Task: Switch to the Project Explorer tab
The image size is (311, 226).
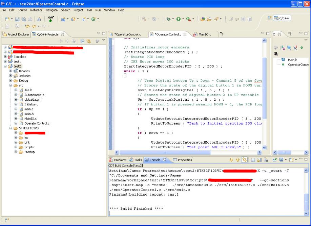Action: 16,34
